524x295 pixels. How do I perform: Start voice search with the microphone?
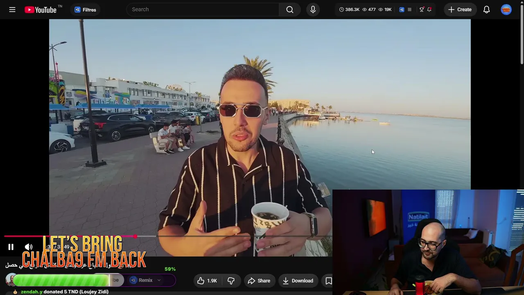pos(313,9)
